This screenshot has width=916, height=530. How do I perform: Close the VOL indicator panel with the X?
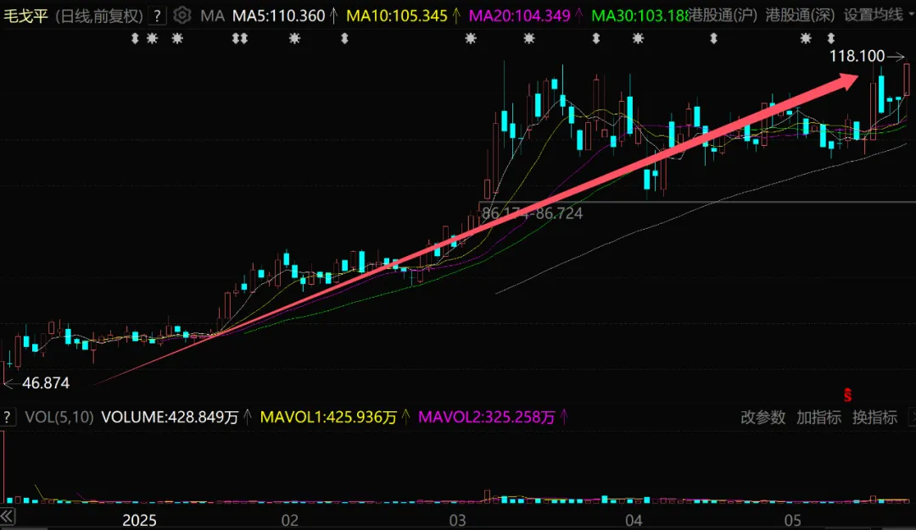(911, 417)
